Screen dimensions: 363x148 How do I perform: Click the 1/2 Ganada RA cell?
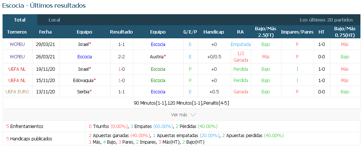coord(241,57)
